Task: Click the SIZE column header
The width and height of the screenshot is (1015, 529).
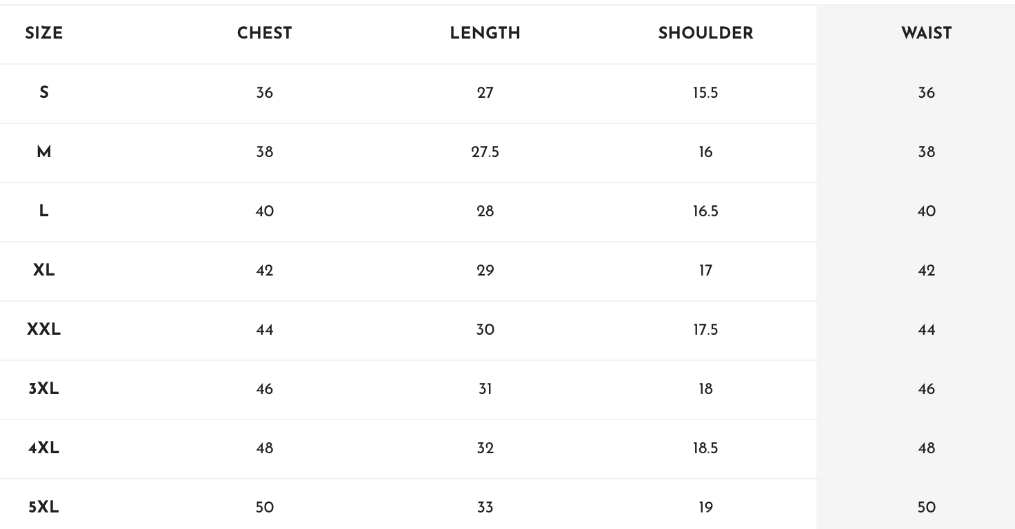Action: pos(43,33)
